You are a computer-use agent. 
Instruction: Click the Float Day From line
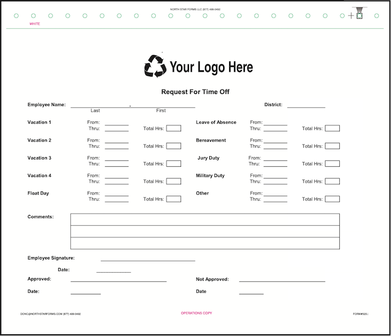(117, 193)
